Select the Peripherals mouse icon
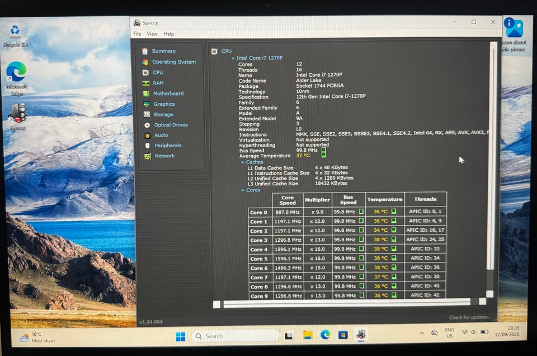 tap(148, 146)
